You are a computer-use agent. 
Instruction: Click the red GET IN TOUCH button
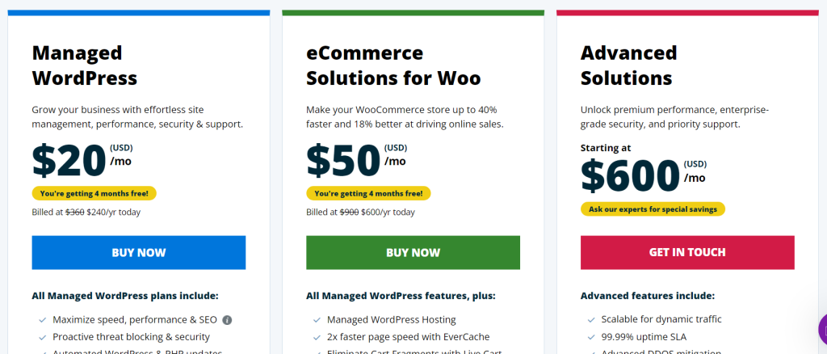pos(687,253)
